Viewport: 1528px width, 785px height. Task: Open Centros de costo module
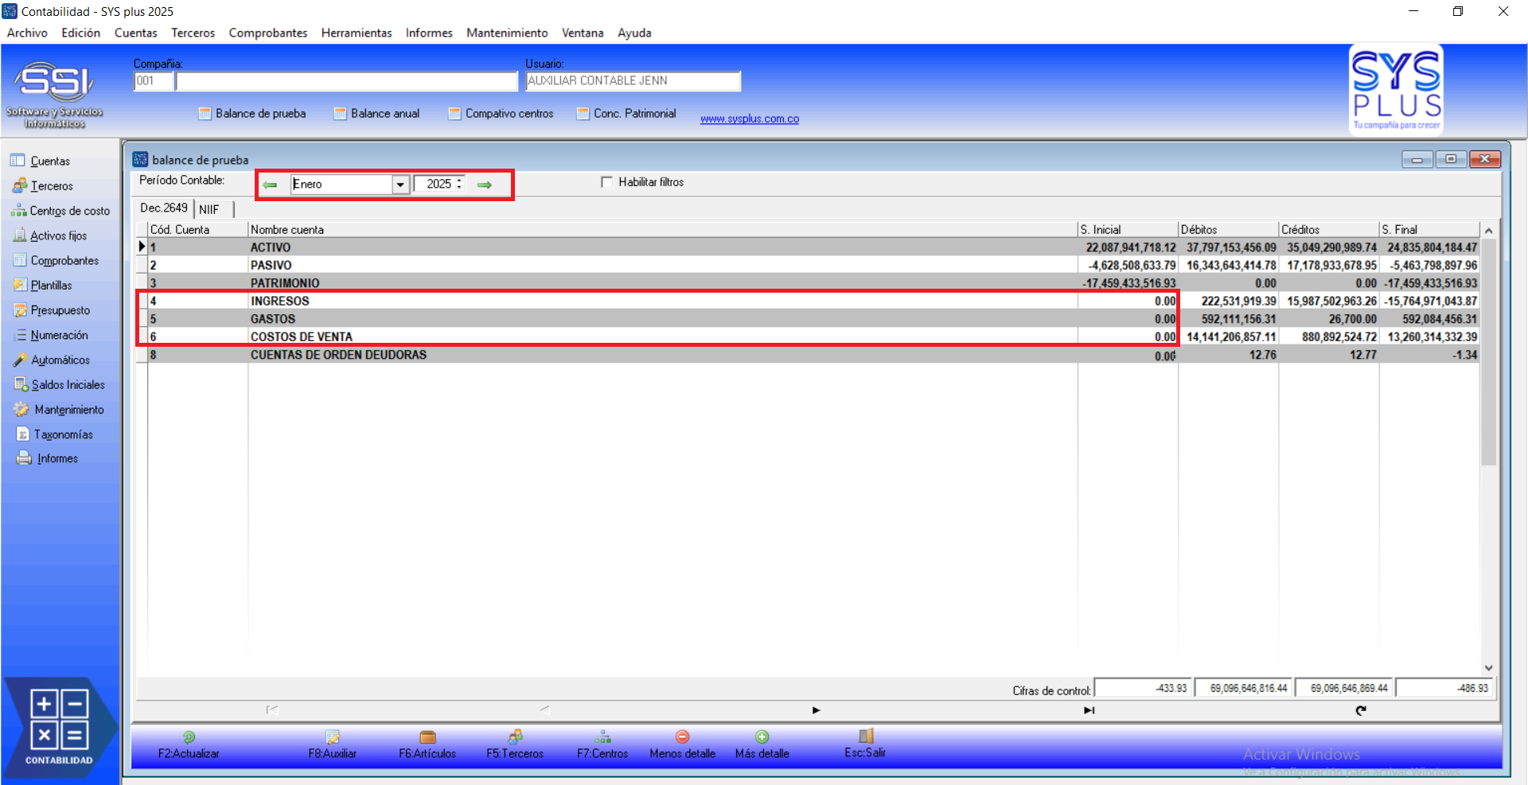(x=60, y=211)
